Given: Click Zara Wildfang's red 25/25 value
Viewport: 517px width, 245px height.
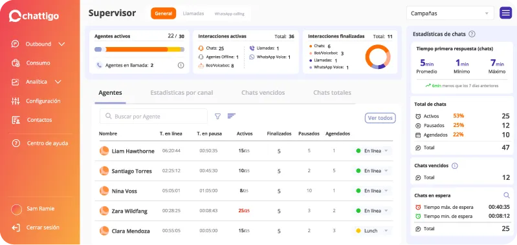Looking at the screenshot, I should pos(244,211).
